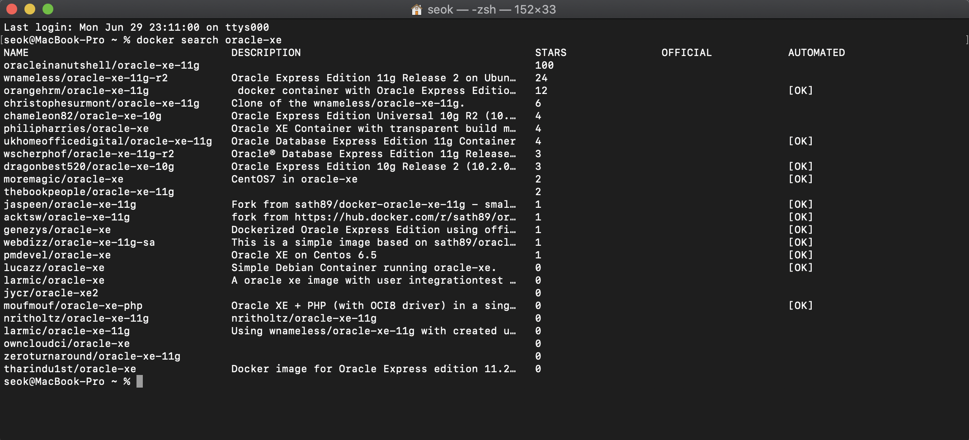Click 'christophesurmont/oracle-xe-11g' image name
Screen dimensions: 969x440
(x=102, y=103)
